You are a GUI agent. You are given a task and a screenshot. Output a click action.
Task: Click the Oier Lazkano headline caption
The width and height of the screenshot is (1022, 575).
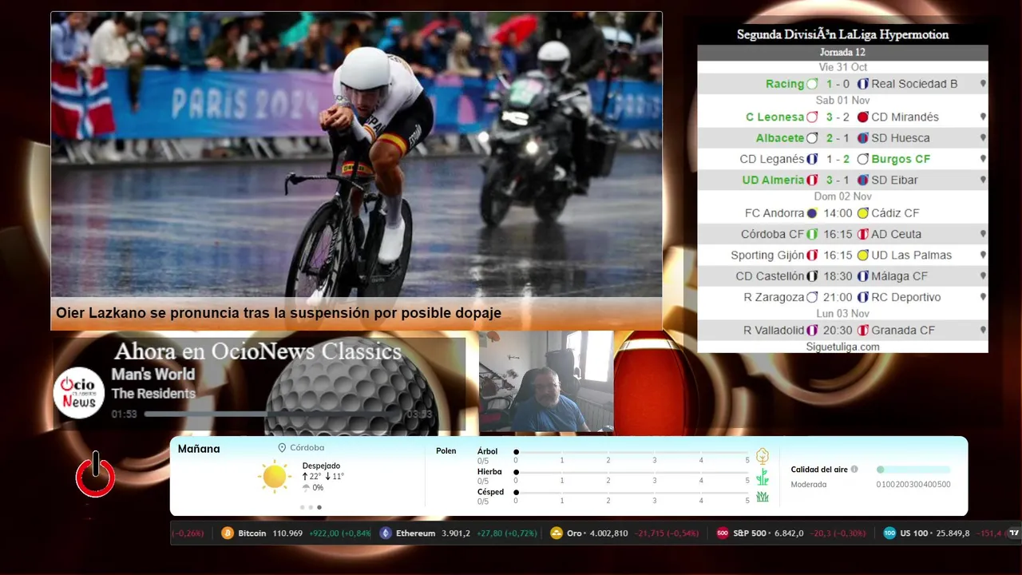coord(279,313)
